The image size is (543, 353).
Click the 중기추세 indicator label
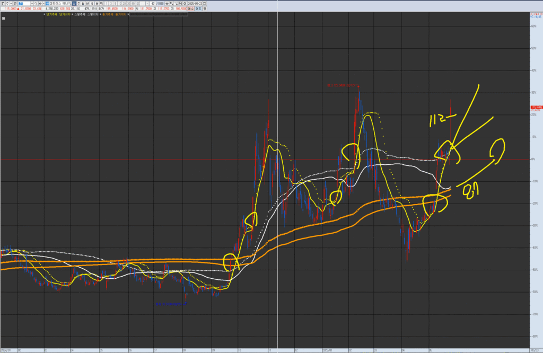click(108, 14)
